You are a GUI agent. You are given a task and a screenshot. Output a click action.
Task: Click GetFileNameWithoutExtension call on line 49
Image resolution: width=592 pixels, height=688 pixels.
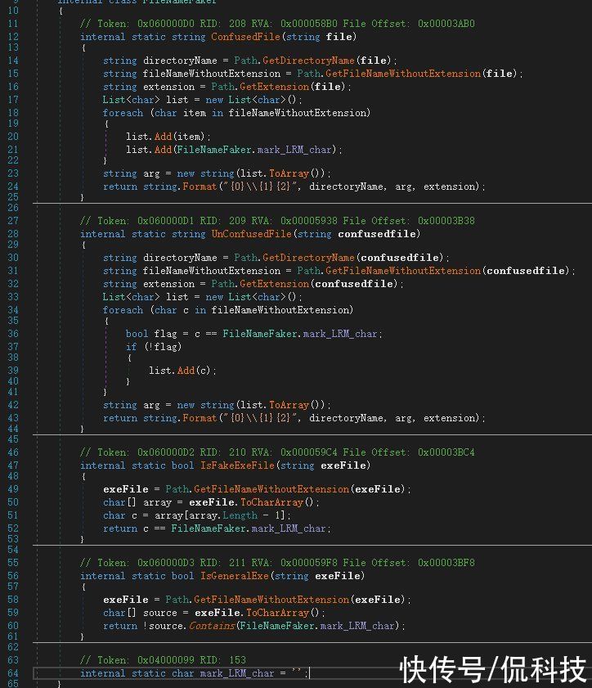(271, 488)
